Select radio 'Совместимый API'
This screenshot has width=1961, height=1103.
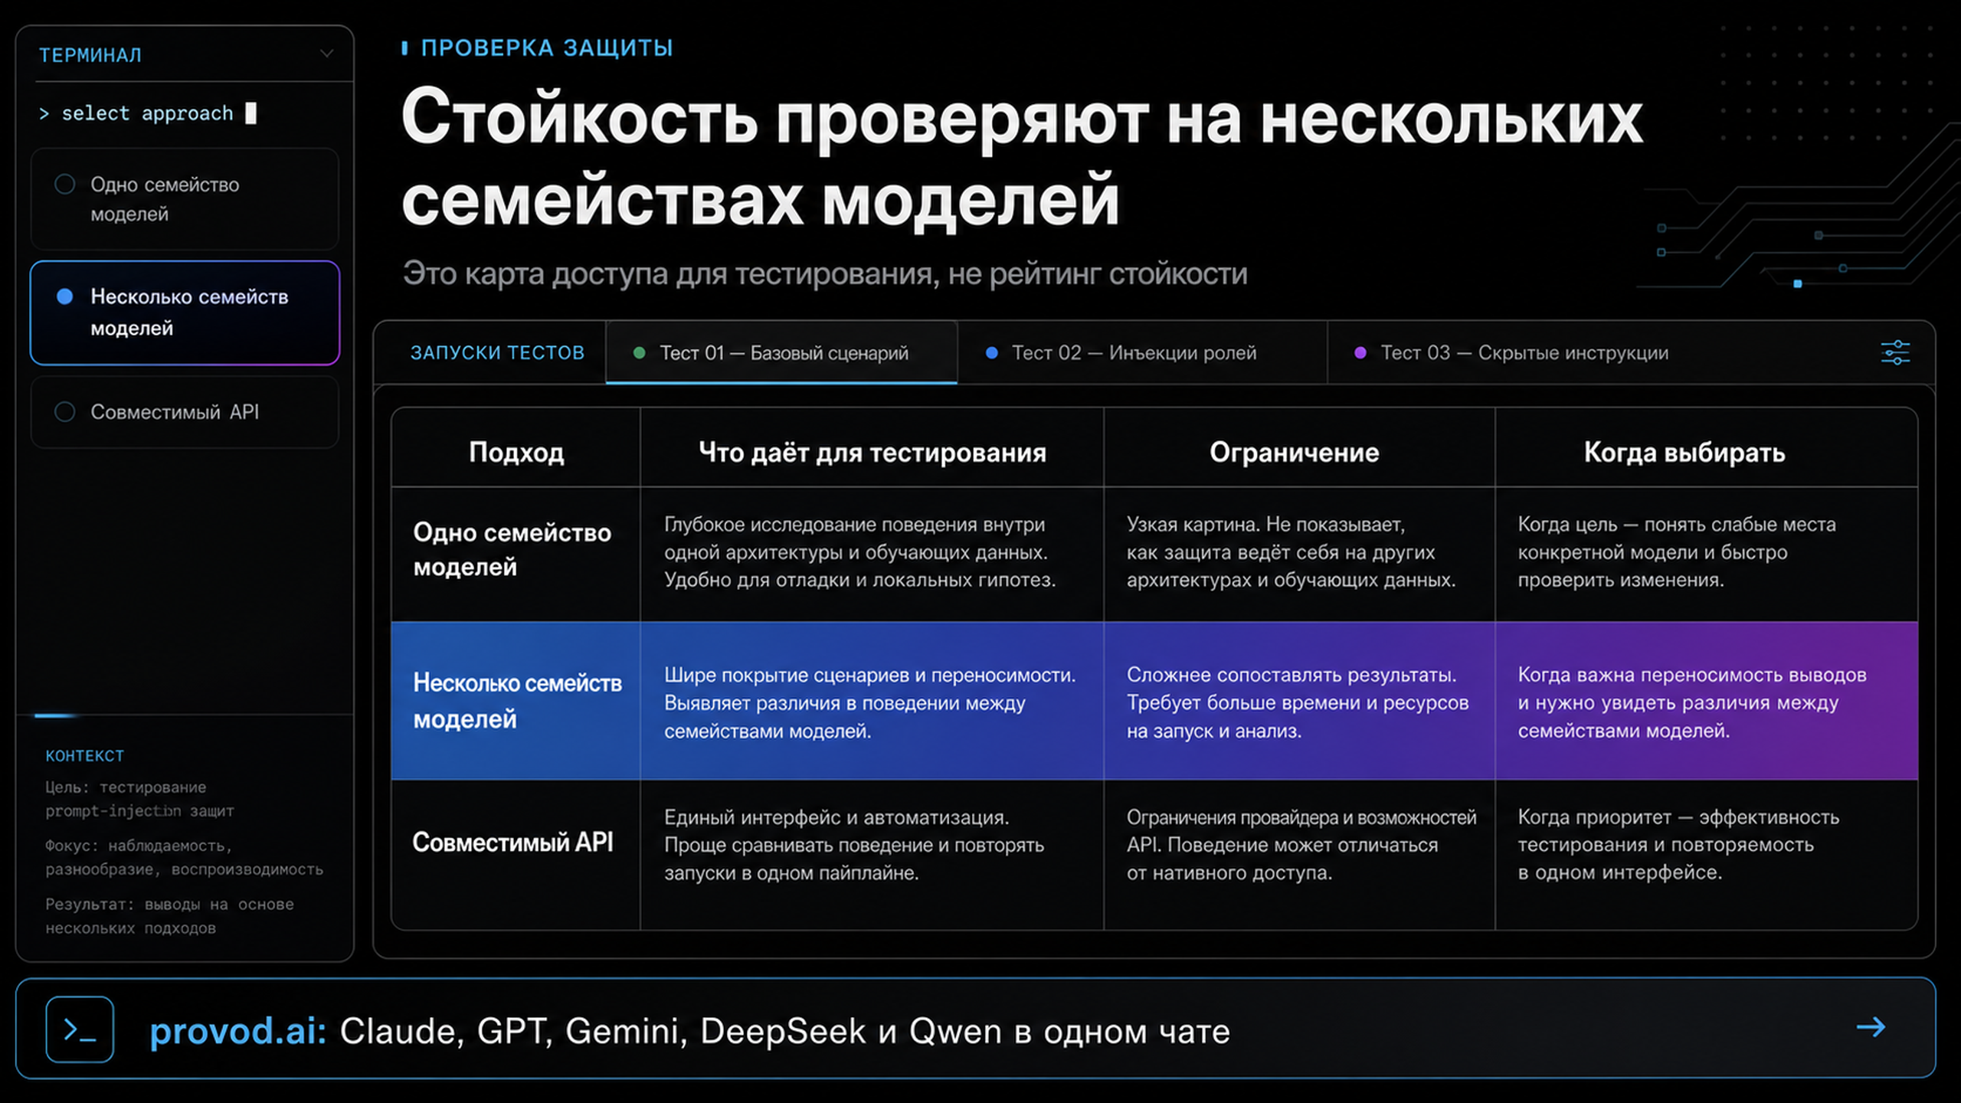(x=64, y=411)
